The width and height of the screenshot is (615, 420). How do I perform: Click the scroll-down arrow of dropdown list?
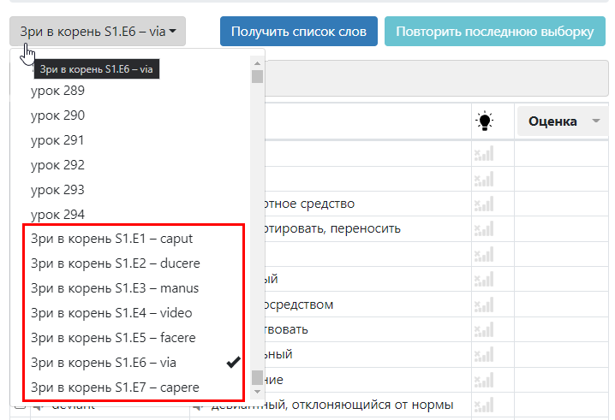(257, 393)
